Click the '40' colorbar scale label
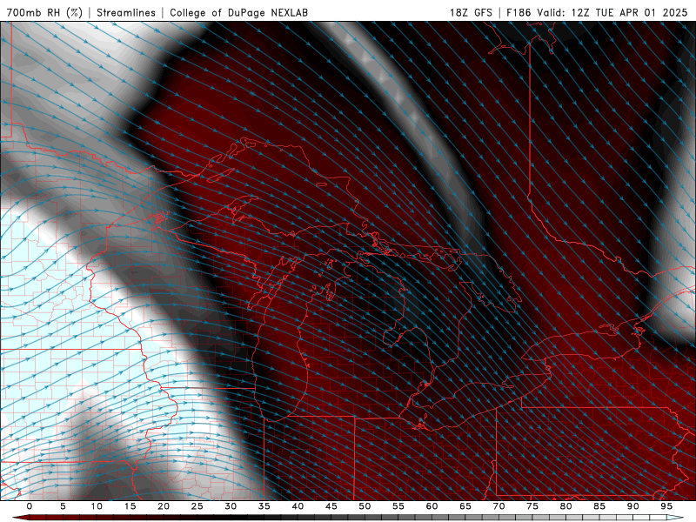 (x=298, y=506)
